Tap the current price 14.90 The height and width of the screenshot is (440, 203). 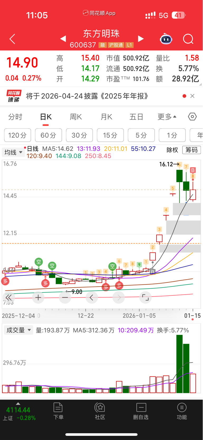click(x=22, y=63)
